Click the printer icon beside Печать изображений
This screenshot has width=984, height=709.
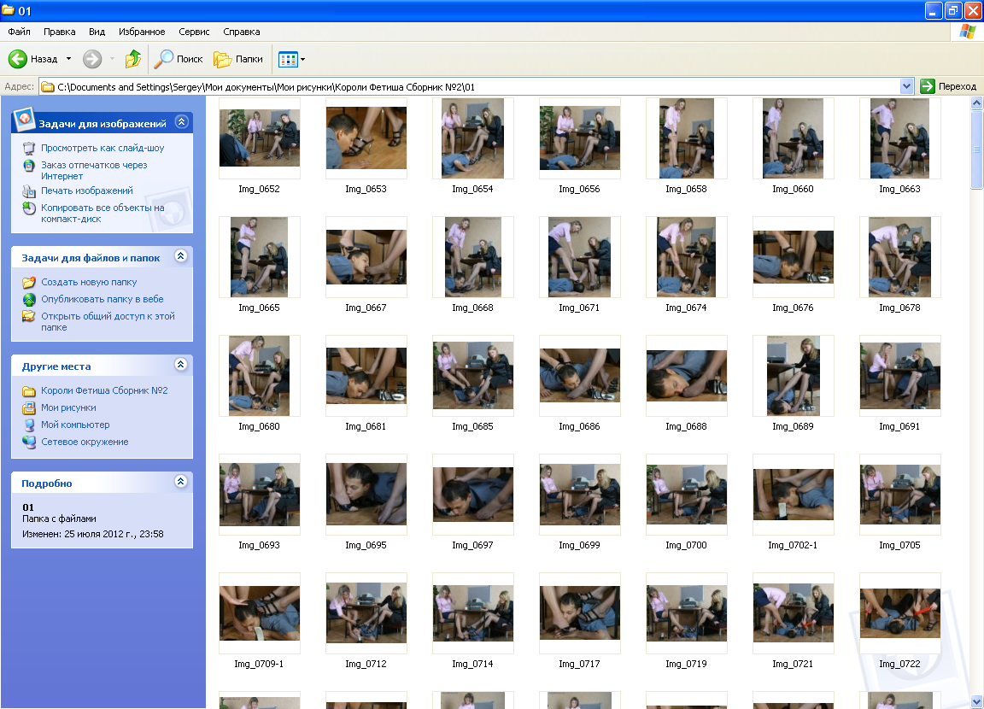click(x=29, y=191)
